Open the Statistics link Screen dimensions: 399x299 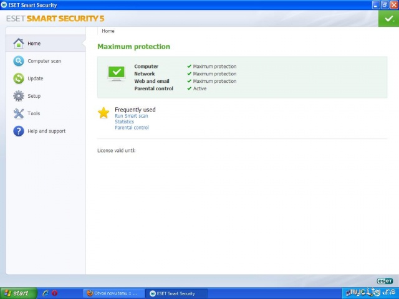[124, 121]
